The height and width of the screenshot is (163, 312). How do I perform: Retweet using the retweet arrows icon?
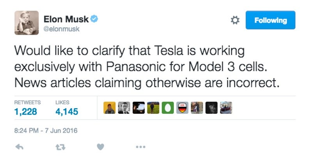60,147
